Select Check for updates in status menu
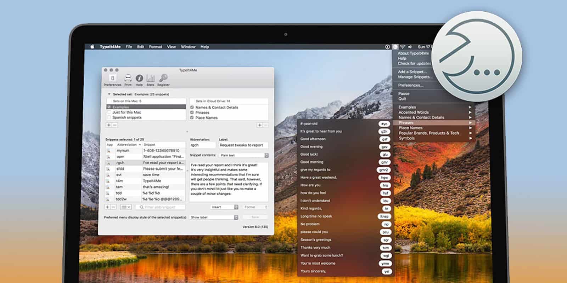The image size is (567, 283). pyautogui.click(x=414, y=63)
